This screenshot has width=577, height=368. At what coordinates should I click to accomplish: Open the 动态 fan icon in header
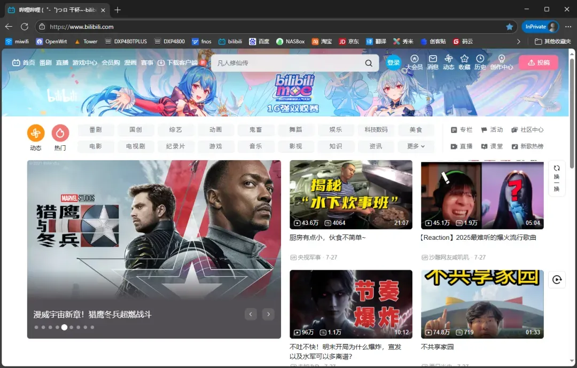coord(449,62)
